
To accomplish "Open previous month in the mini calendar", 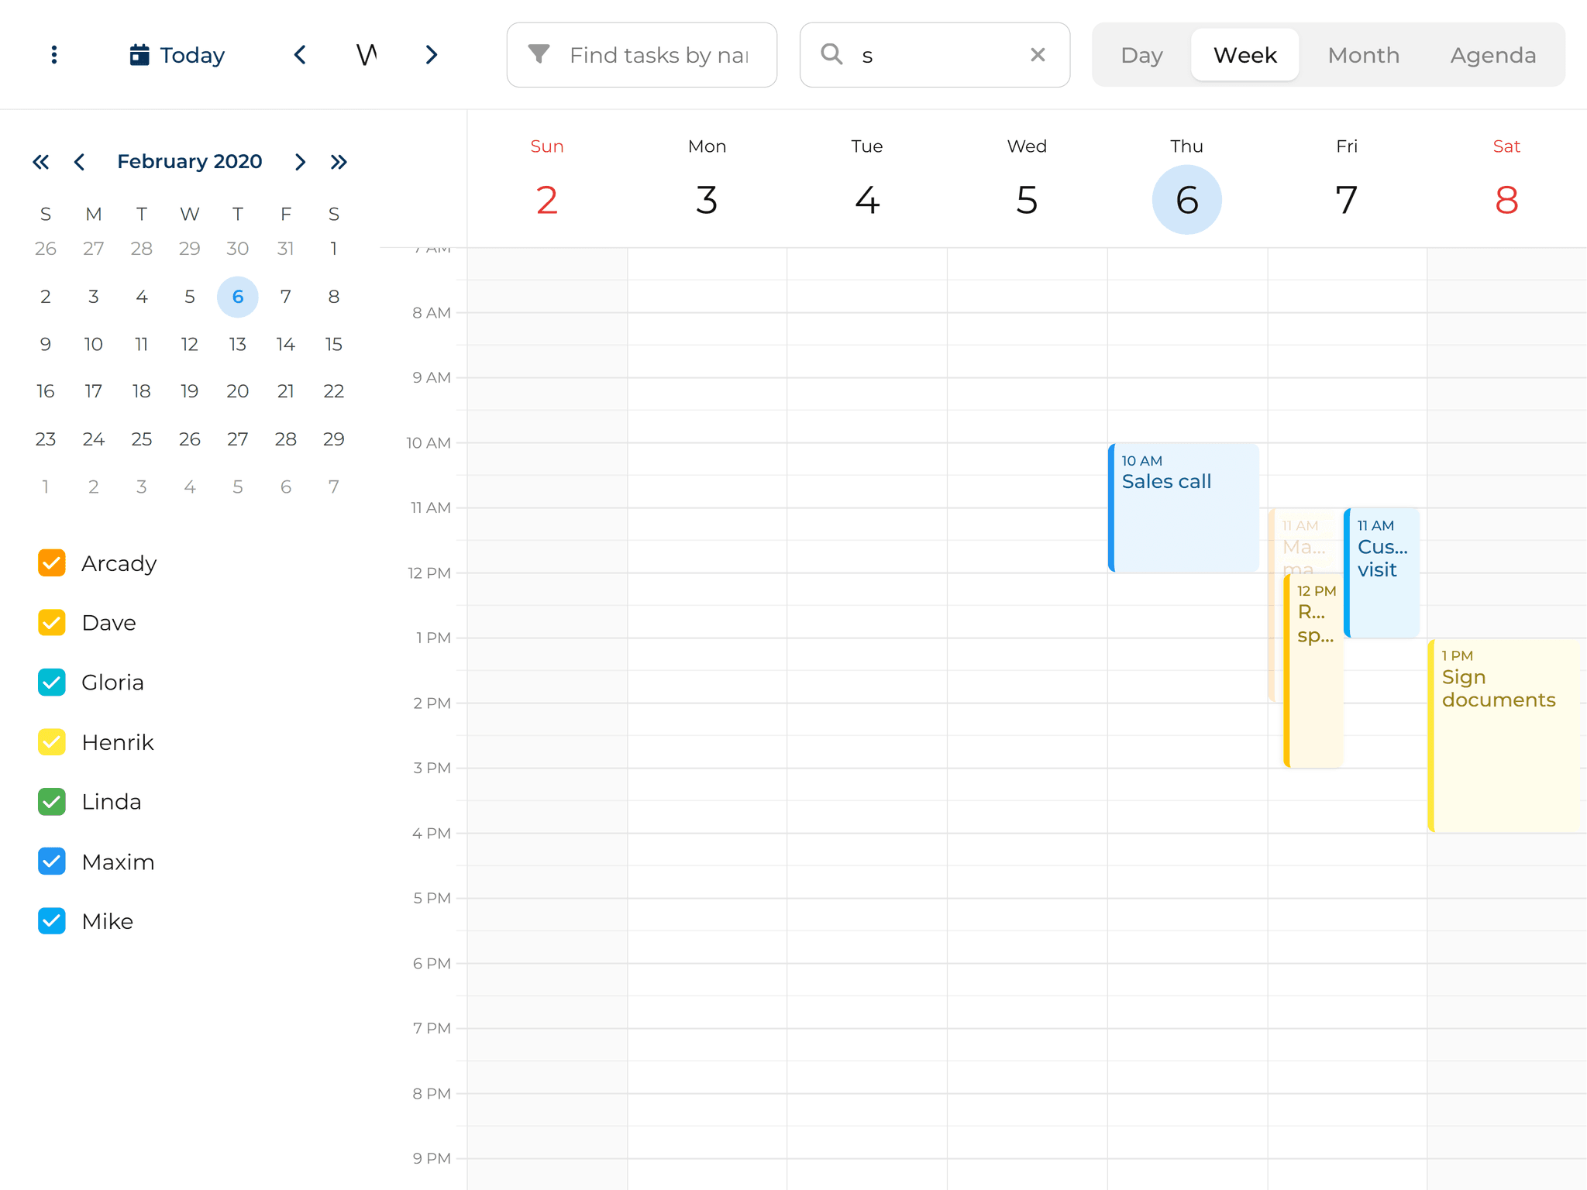I will pos(80,161).
